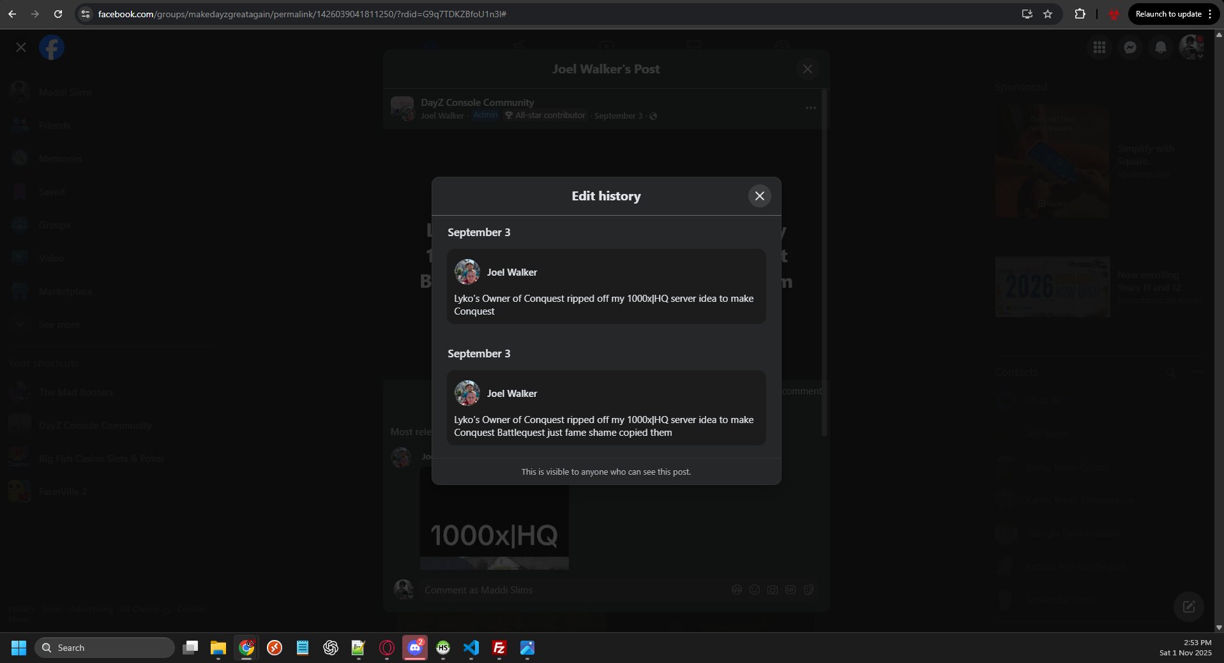Close Joel Walker's Post dialog
The image size is (1224, 663).
[807, 69]
